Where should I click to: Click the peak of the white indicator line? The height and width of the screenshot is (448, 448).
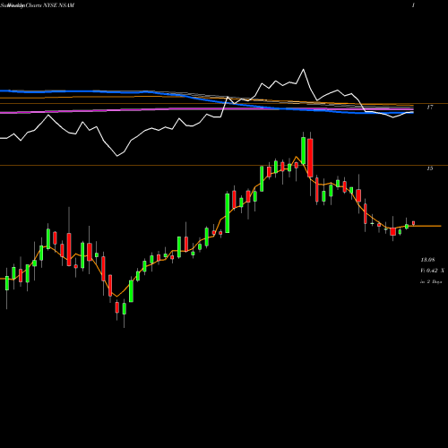(x=304, y=70)
